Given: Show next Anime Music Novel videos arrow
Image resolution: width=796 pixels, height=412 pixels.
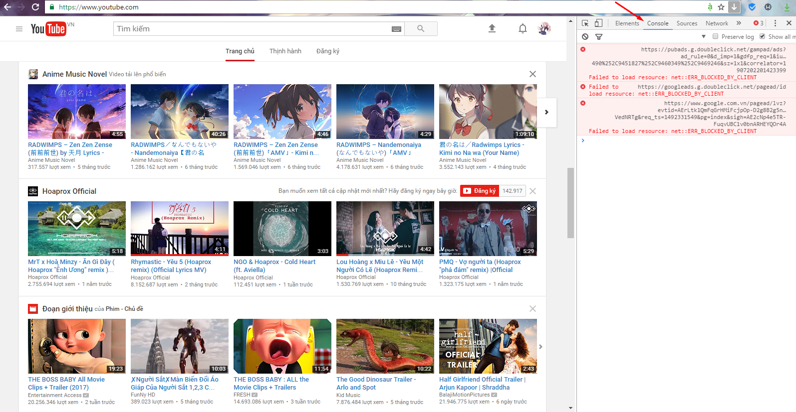Looking at the screenshot, I should [x=546, y=112].
